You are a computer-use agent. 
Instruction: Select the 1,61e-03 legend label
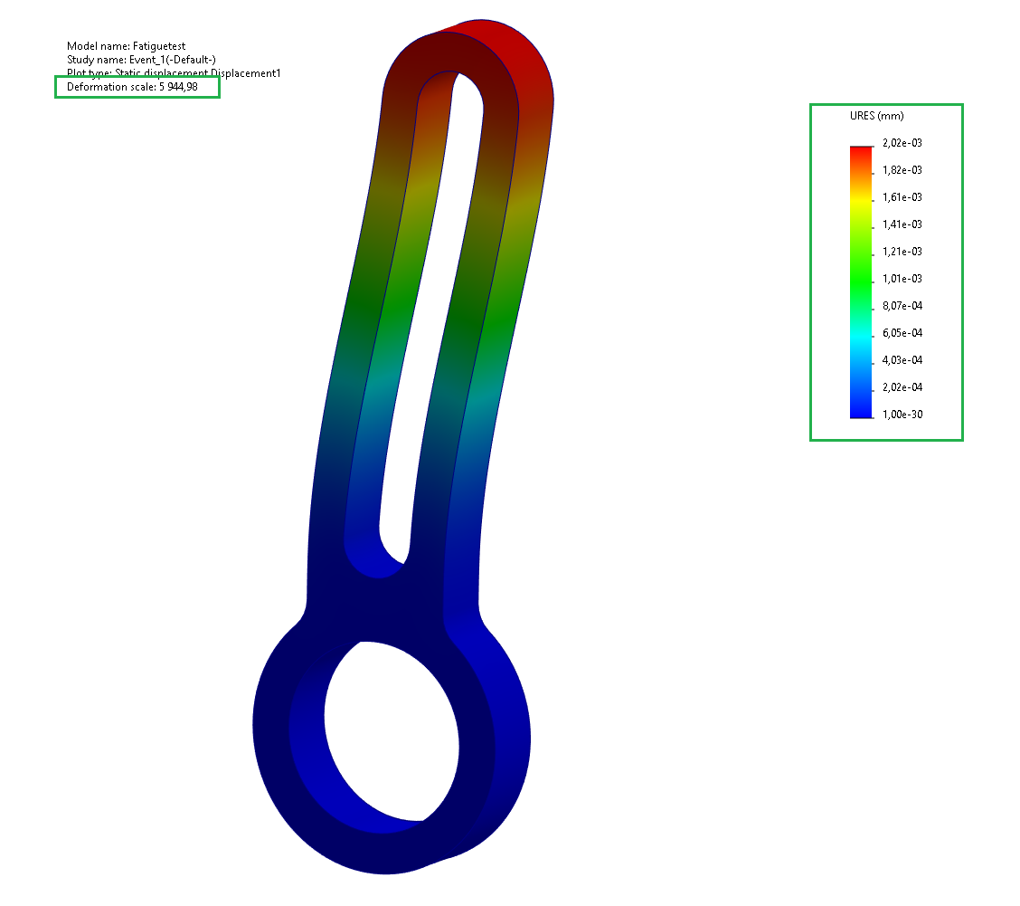902,197
